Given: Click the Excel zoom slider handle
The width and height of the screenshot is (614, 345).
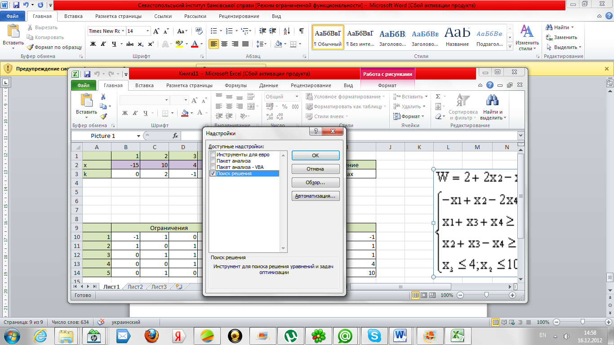Looking at the screenshot, I should pos(486,295).
